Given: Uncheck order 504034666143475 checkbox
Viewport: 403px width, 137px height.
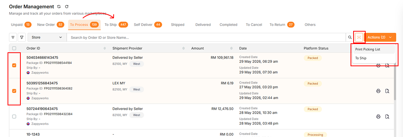Looking at the screenshot, I should 14,65.
